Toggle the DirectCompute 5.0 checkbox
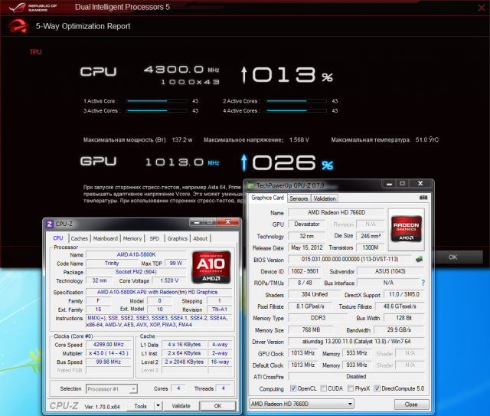Viewport: 490px width, 416px height. 377,388
